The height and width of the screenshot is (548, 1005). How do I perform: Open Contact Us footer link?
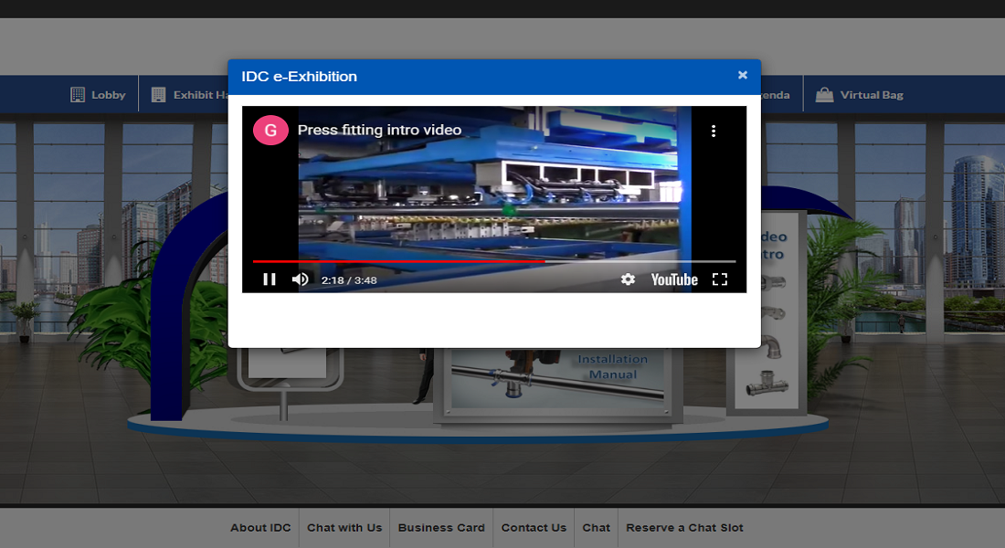pyautogui.click(x=534, y=528)
